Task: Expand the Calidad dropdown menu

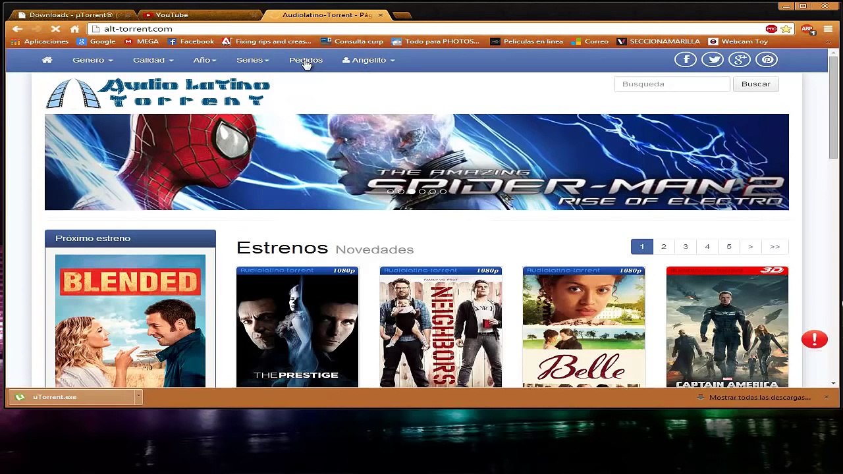Action: point(153,60)
